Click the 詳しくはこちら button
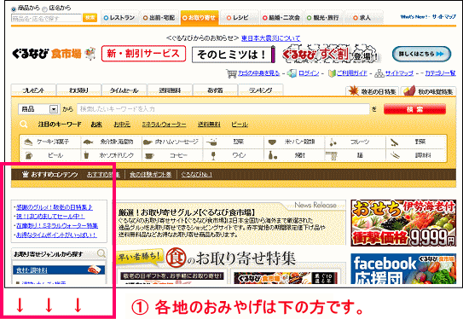Viewport: 463px width, 319px height. [421, 54]
